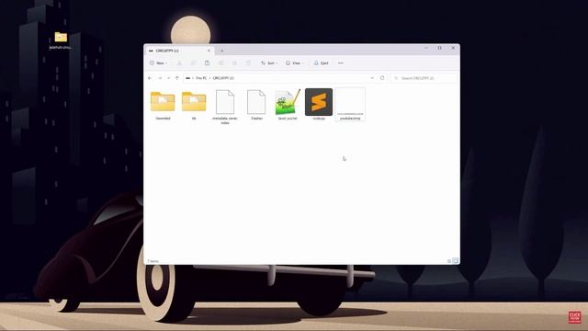588x331 pixels.
Task: Select the .fseventsd folder
Action: tap(163, 105)
